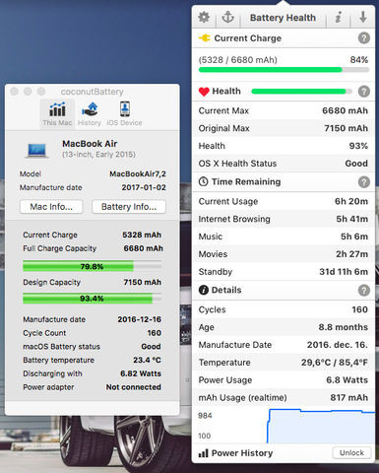Click the red heart Health icon
The image size is (379, 473).
point(204,92)
